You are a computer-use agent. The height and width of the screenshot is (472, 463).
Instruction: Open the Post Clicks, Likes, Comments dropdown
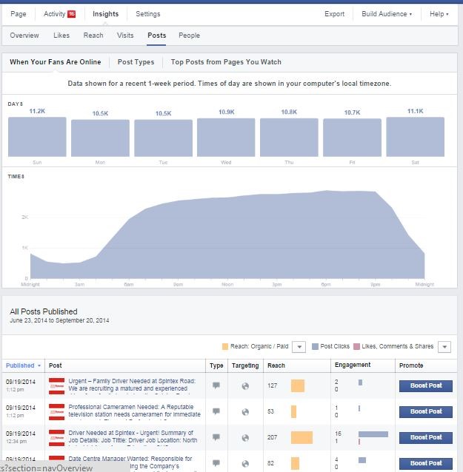[444, 347]
